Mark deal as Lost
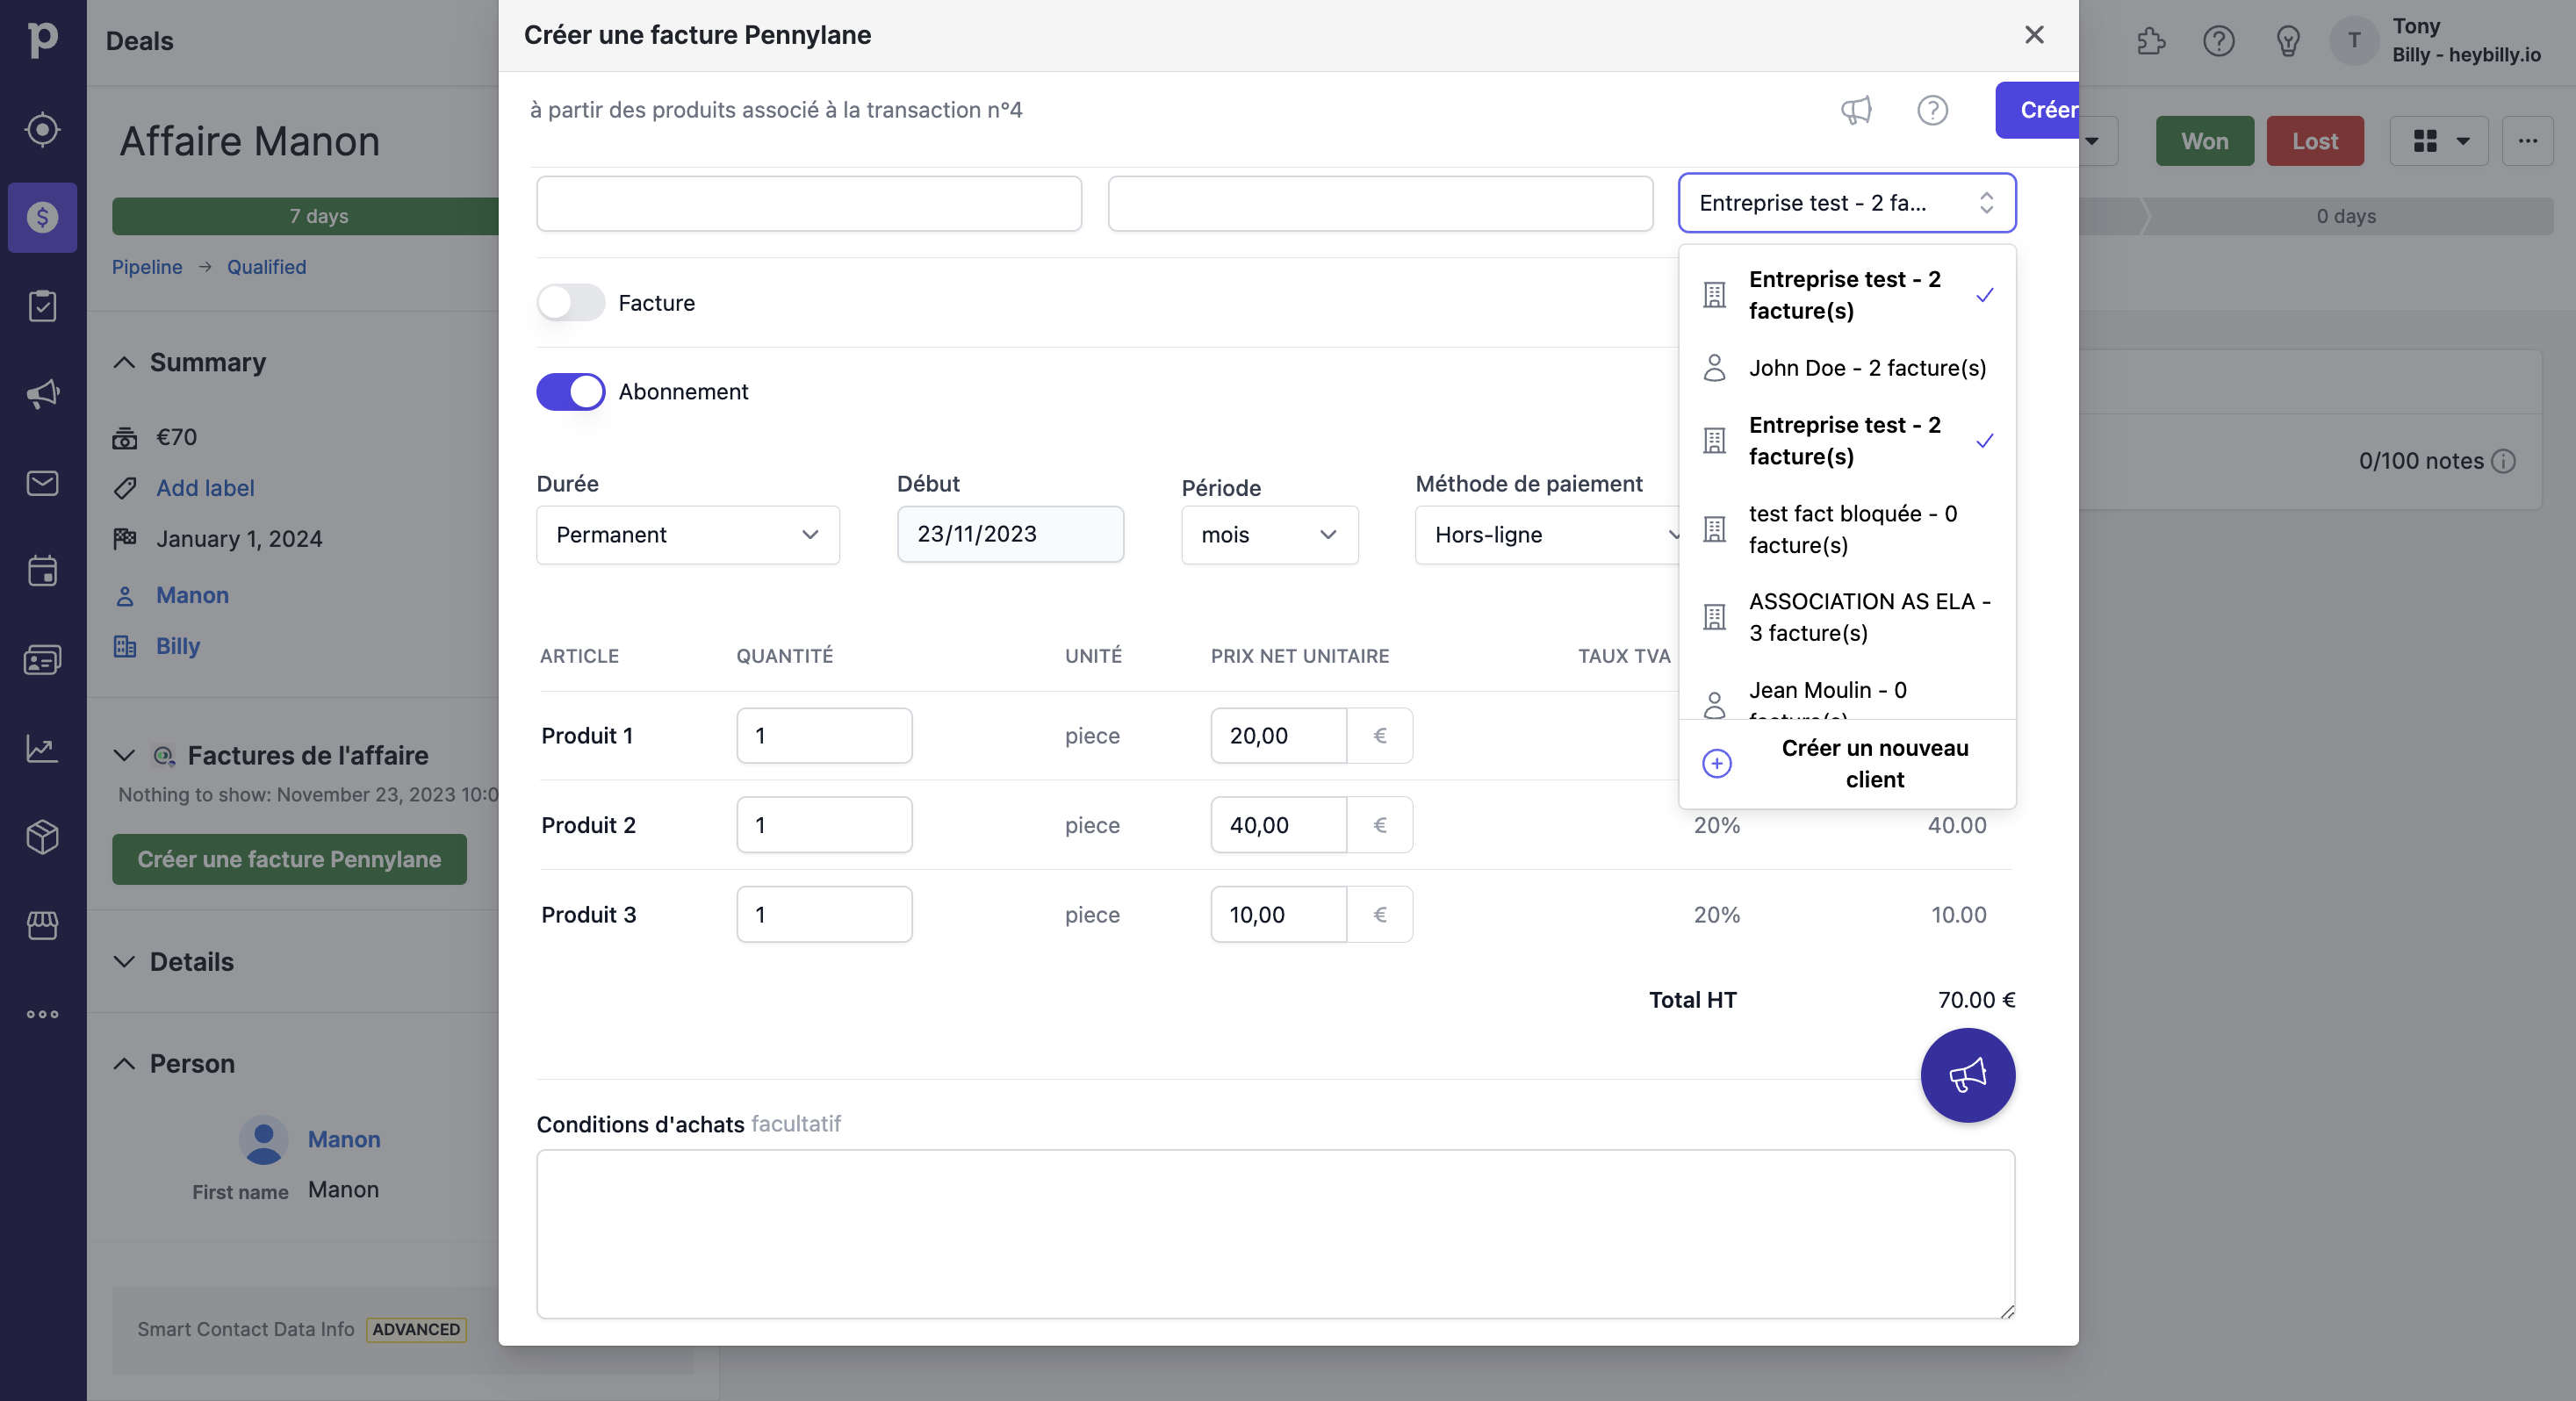Image resolution: width=2576 pixels, height=1401 pixels. [2314, 141]
